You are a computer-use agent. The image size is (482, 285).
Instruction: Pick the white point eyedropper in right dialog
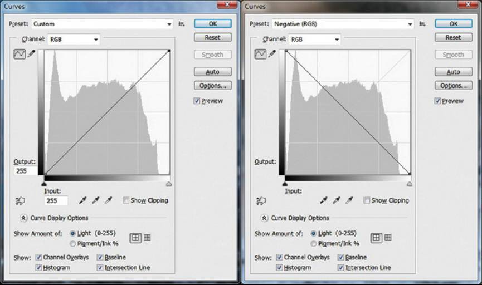click(x=349, y=200)
